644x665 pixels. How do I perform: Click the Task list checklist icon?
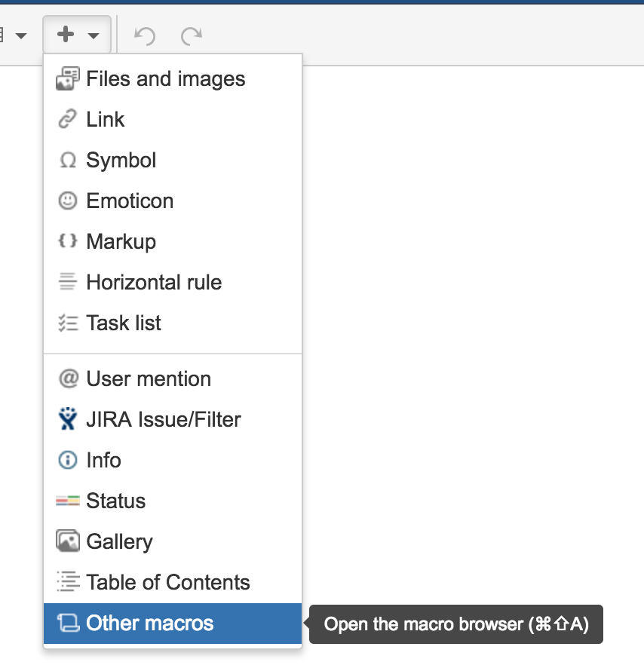68,323
